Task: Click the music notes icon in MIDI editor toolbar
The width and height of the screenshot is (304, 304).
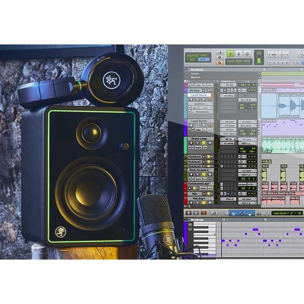Action: pos(214,213)
